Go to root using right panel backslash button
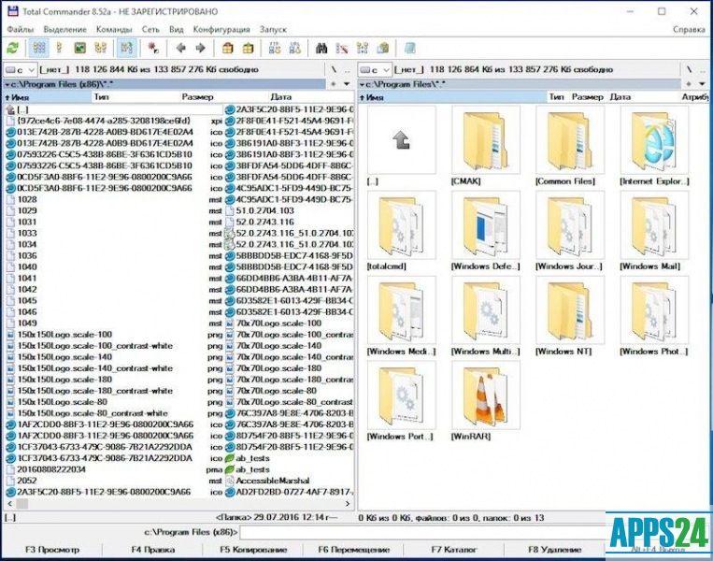The image size is (713, 561). (689, 69)
